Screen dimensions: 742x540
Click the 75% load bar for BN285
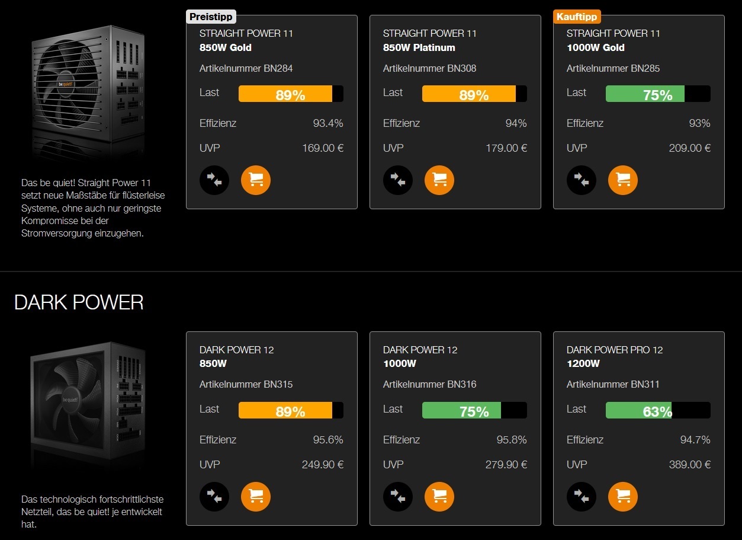658,94
